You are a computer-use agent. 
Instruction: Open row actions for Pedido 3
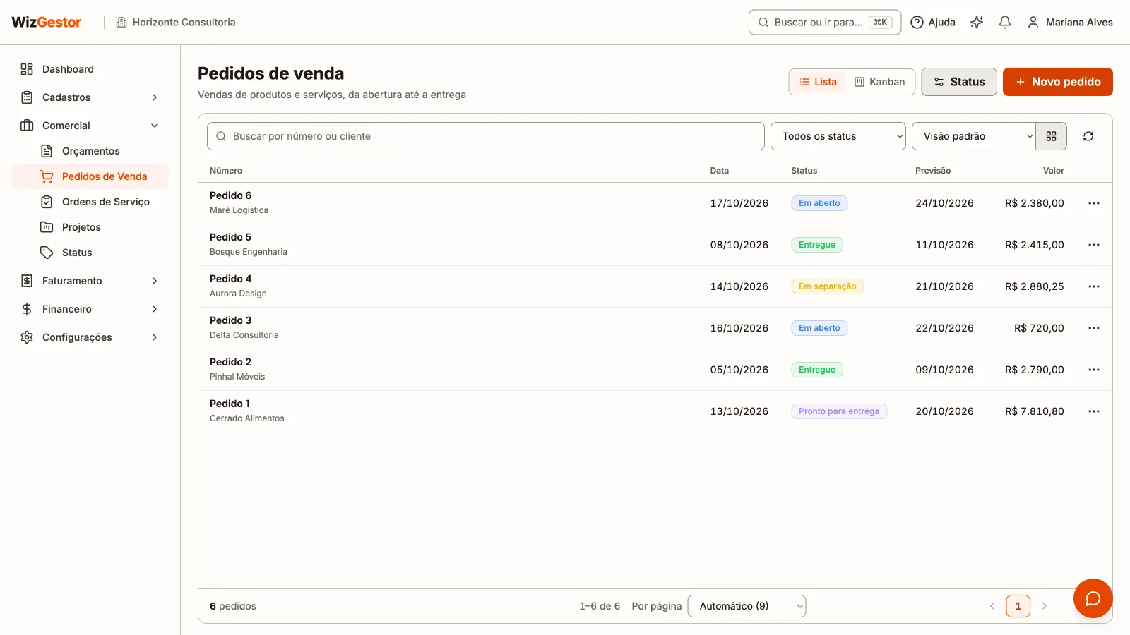click(1094, 328)
